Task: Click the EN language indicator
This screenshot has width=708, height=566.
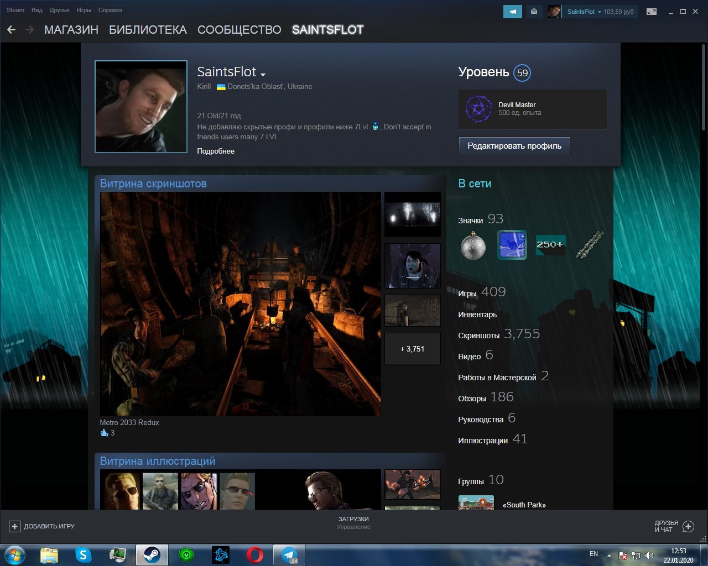Action: pos(594,554)
